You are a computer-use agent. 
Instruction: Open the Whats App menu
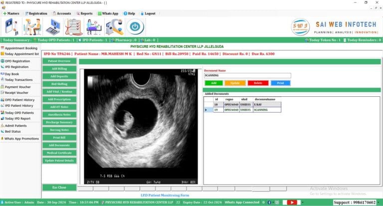coord(108,13)
